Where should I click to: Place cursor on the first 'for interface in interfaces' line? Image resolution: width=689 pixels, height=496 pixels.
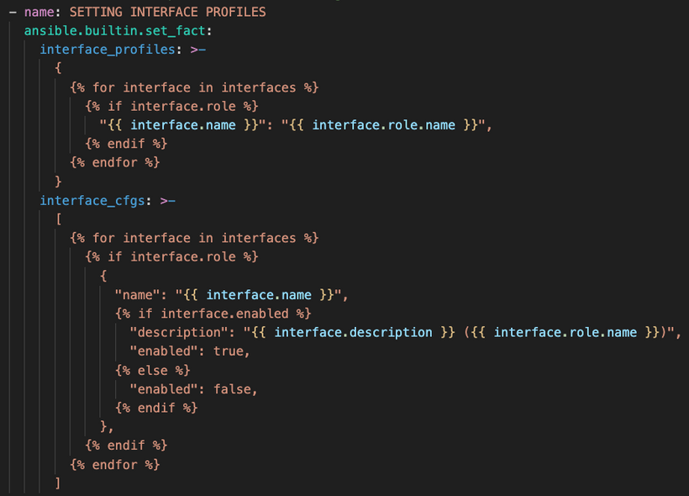[194, 87]
